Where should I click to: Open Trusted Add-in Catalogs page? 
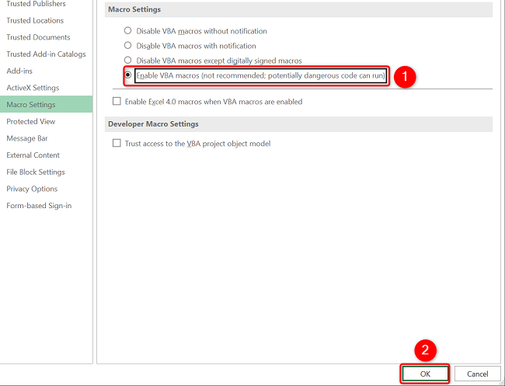(46, 54)
